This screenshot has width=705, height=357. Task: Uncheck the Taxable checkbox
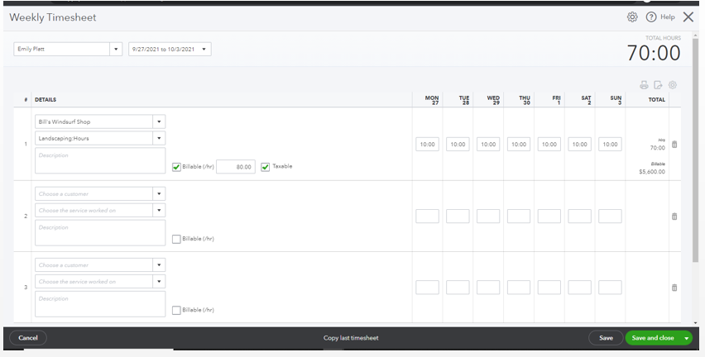click(266, 167)
